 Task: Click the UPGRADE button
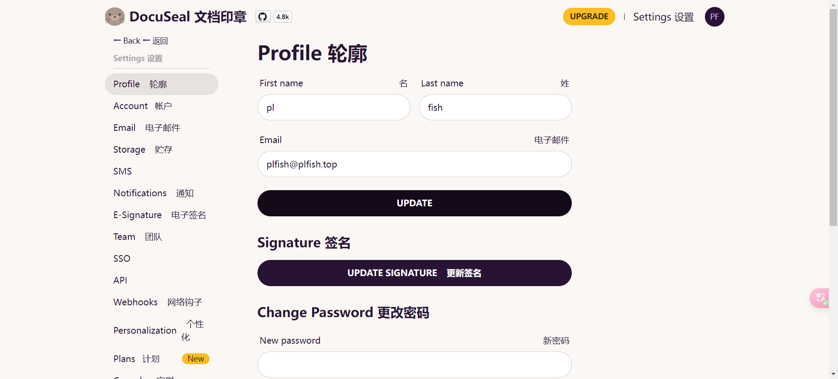point(589,17)
